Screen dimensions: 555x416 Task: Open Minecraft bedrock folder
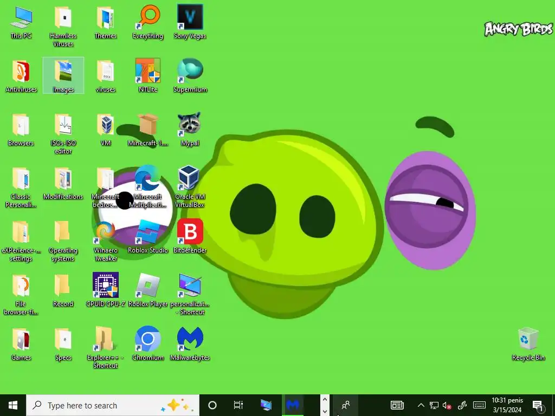click(105, 187)
